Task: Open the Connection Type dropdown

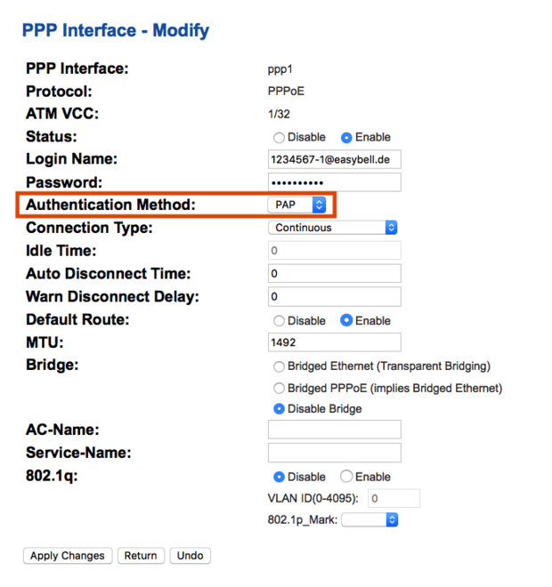Action: pyautogui.click(x=333, y=228)
